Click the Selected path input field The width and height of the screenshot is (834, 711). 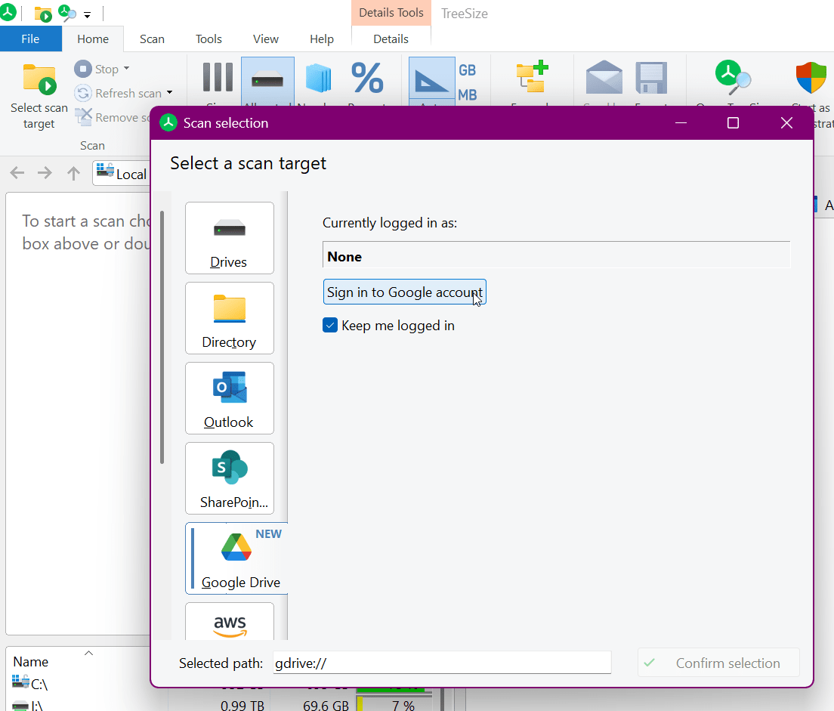point(441,663)
